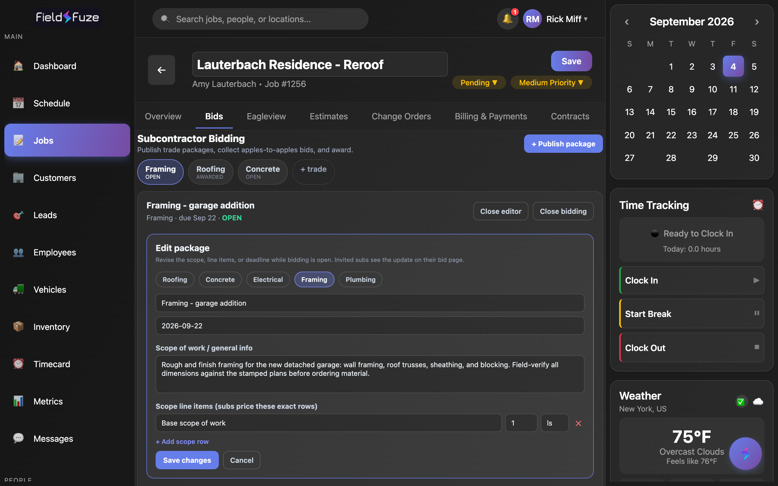Switch to the Billing & Payments tab
Image resolution: width=778 pixels, height=486 pixels.
(491, 116)
